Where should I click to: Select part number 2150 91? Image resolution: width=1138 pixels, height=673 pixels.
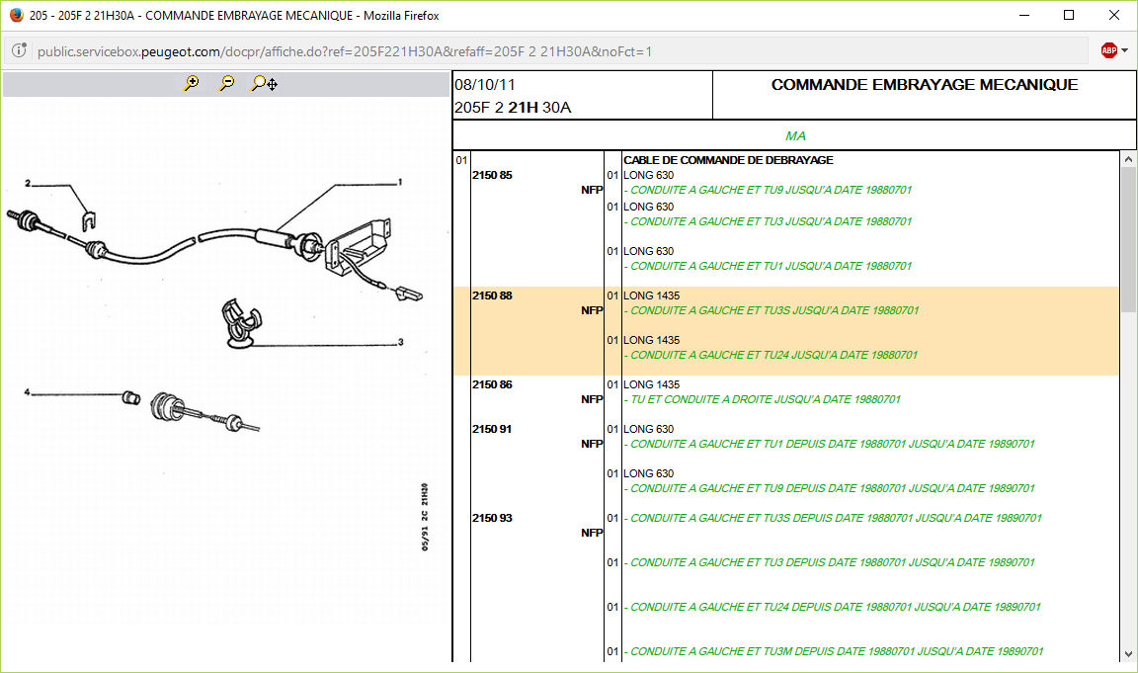492,429
